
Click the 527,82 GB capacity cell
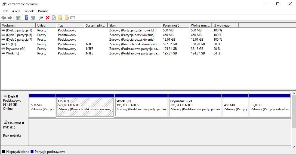point(170,44)
